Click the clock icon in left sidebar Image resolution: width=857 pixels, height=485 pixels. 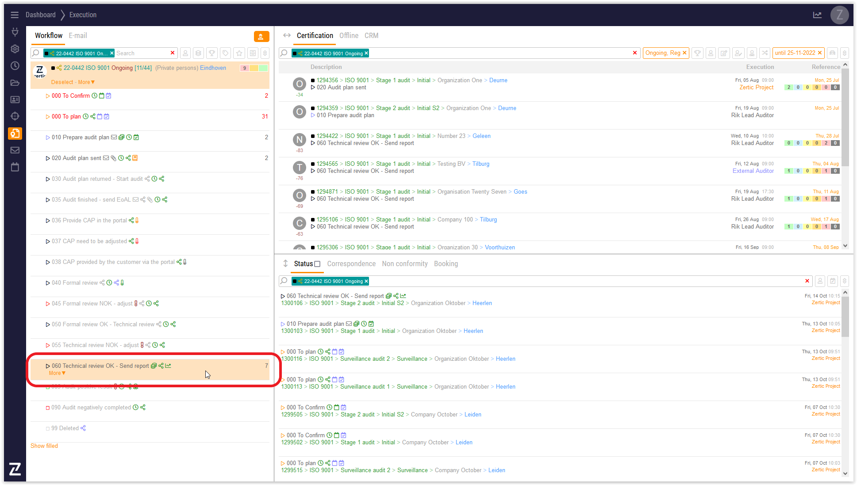click(15, 66)
